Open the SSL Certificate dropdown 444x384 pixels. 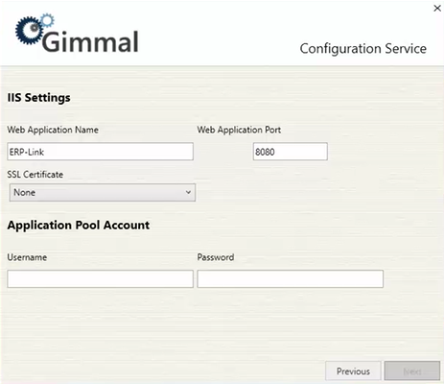point(103,192)
